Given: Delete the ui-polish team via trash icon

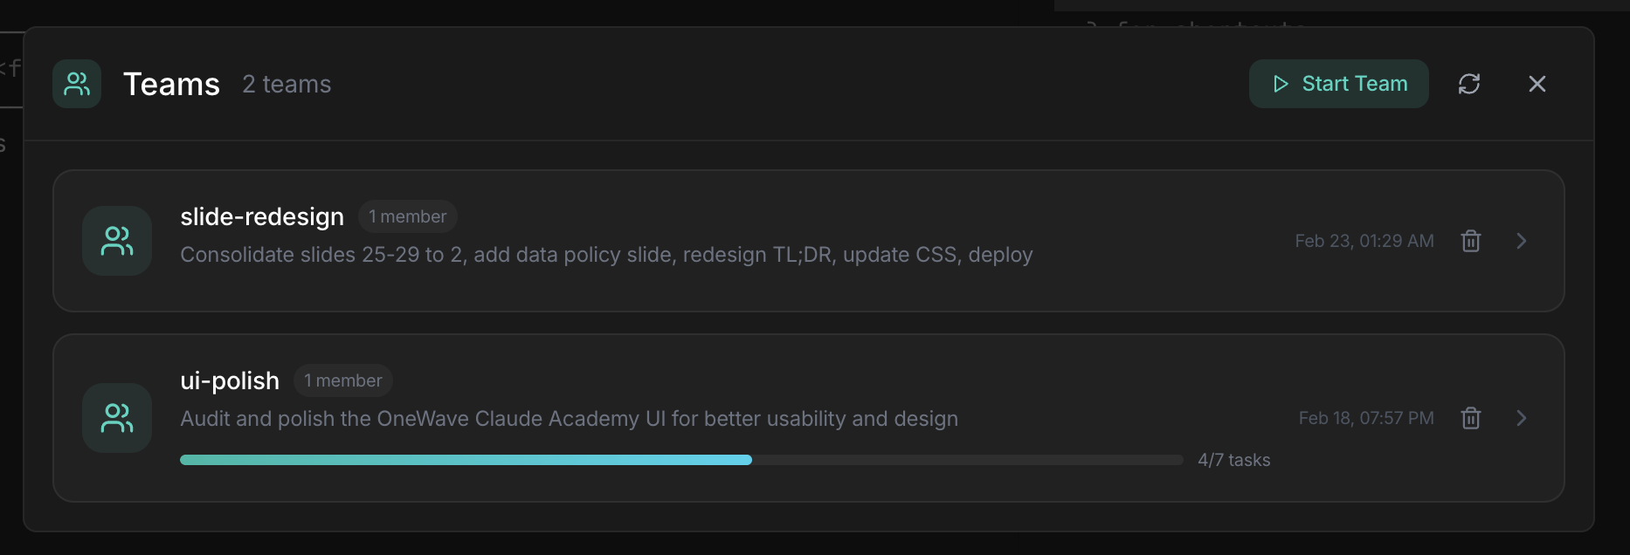Looking at the screenshot, I should [x=1471, y=418].
